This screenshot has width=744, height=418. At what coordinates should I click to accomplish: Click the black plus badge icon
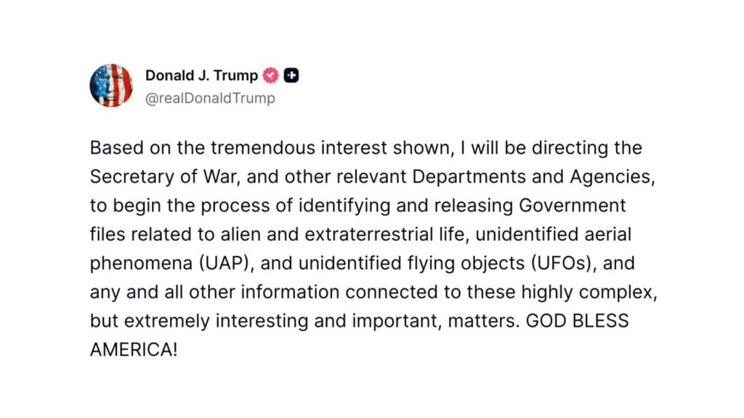click(x=291, y=75)
